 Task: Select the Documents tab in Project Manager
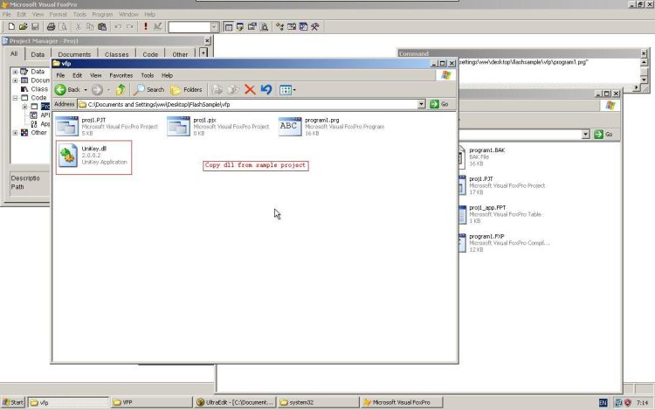pos(74,54)
